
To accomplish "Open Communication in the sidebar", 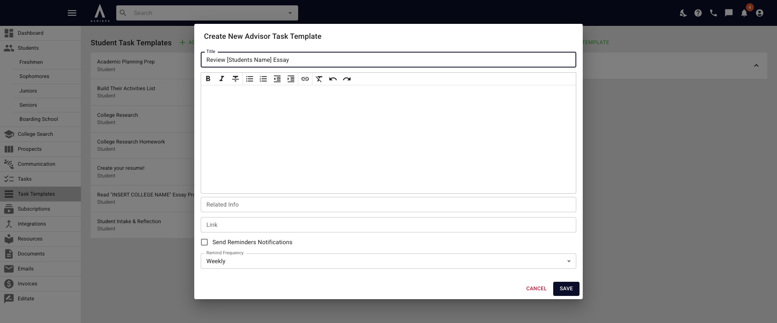I will [x=40, y=164].
